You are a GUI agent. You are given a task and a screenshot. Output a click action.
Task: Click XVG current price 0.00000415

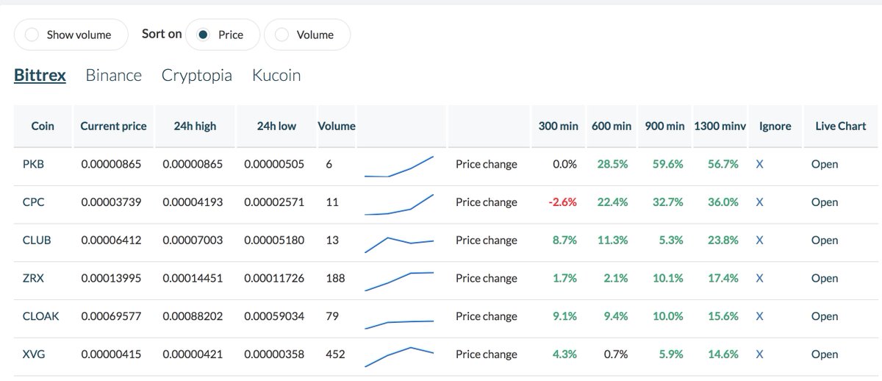(111, 355)
